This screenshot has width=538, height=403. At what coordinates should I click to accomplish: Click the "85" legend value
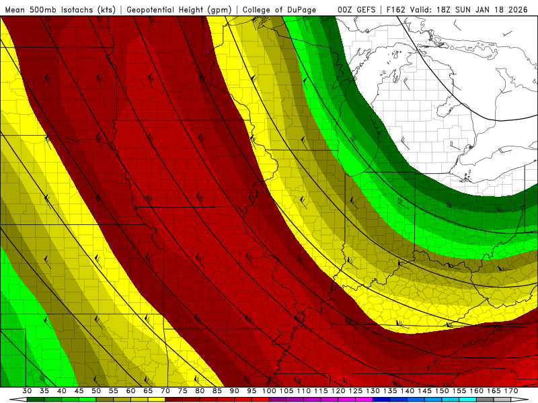pos(217,391)
